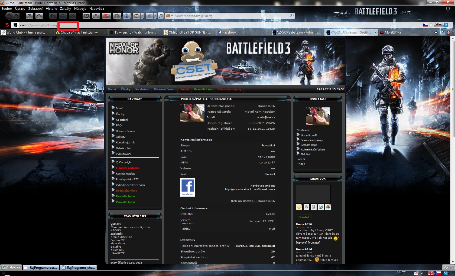Open the Zobrazení menu
This screenshot has width=455, height=276.
(x=35, y=9)
